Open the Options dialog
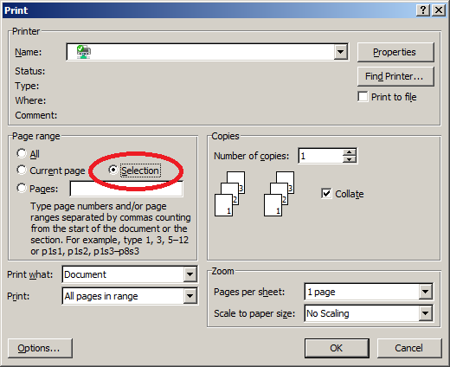The height and width of the screenshot is (367, 450). coord(40,348)
